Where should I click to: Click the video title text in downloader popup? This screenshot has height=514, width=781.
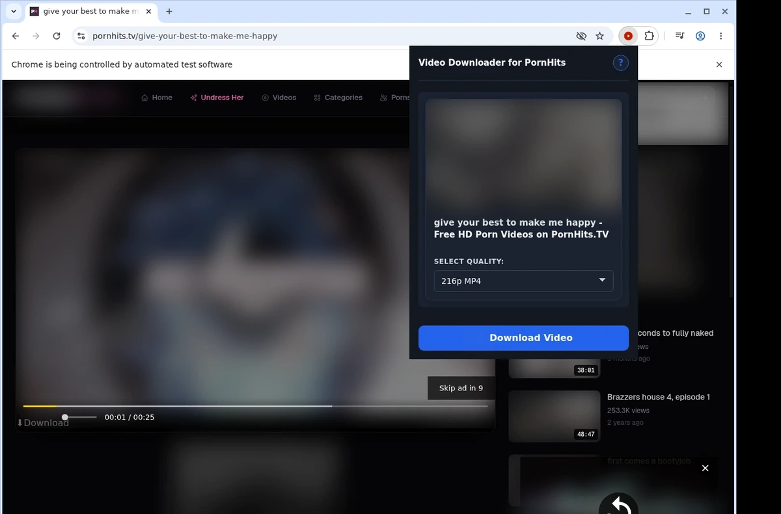click(521, 228)
